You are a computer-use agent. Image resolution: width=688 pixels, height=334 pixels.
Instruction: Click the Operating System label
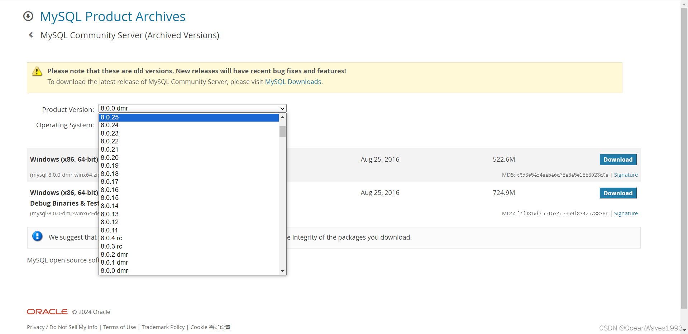point(65,125)
